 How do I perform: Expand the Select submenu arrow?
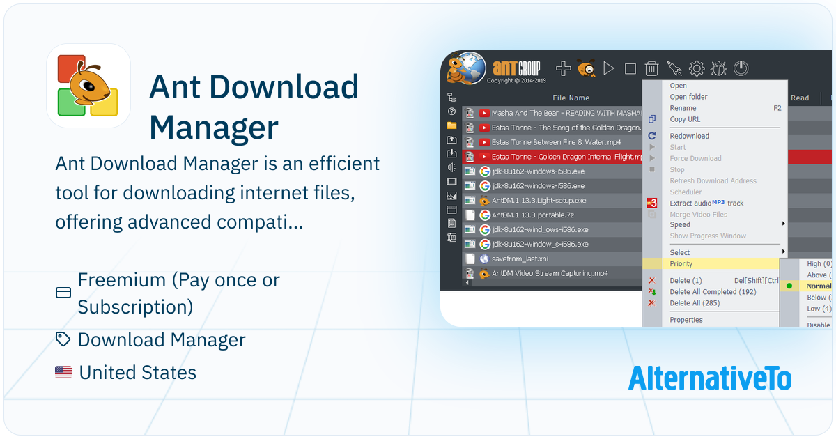coord(783,252)
